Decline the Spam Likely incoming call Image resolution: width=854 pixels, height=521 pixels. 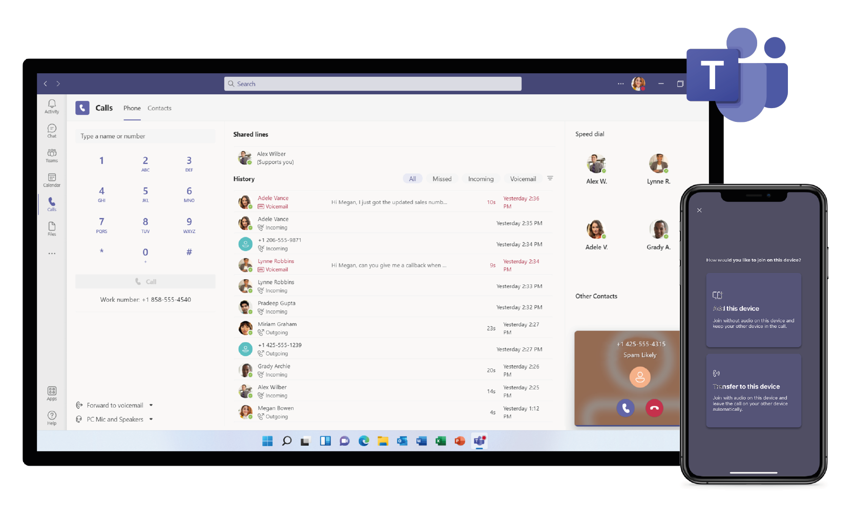[654, 408]
